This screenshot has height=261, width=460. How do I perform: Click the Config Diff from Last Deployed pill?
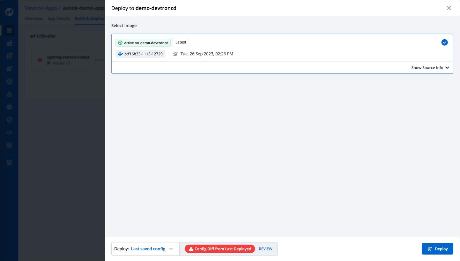pyautogui.click(x=219, y=249)
